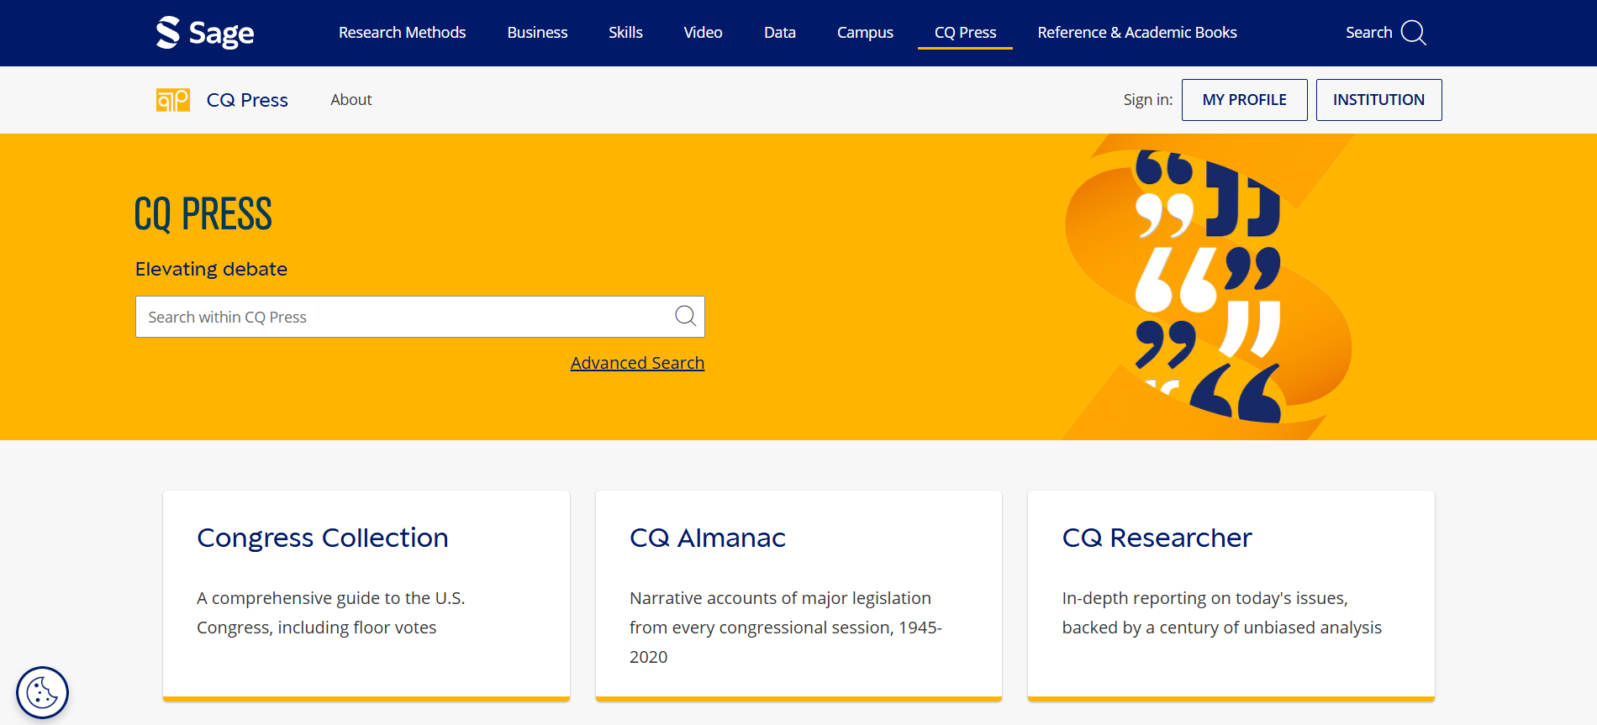Sign in with MY PROFILE button
Image resolution: width=1597 pixels, height=725 pixels.
tap(1244, 100)
